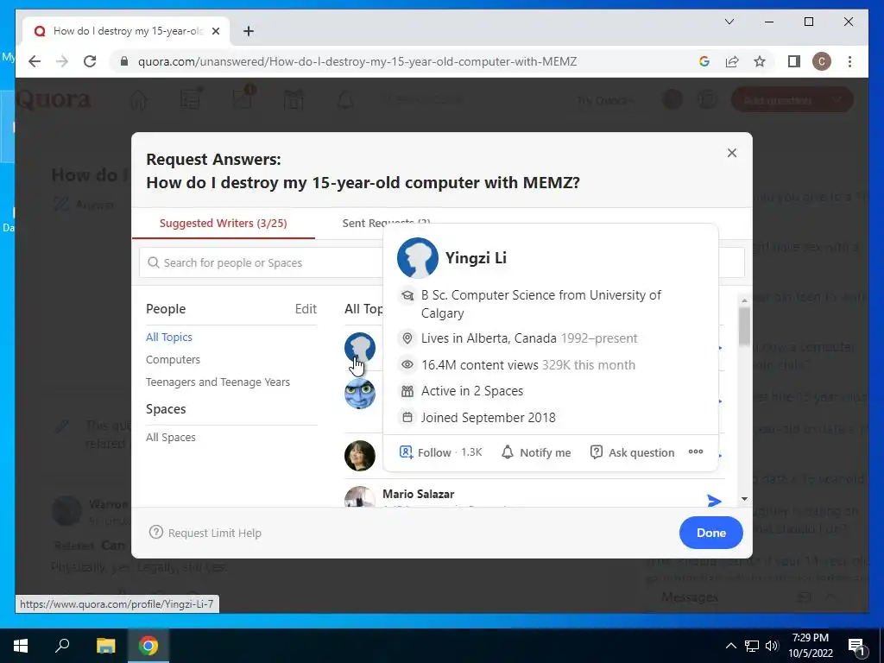Screen dimensions: 884x663
Task: Go back in Chrome browser
Action: click(35, 61)
